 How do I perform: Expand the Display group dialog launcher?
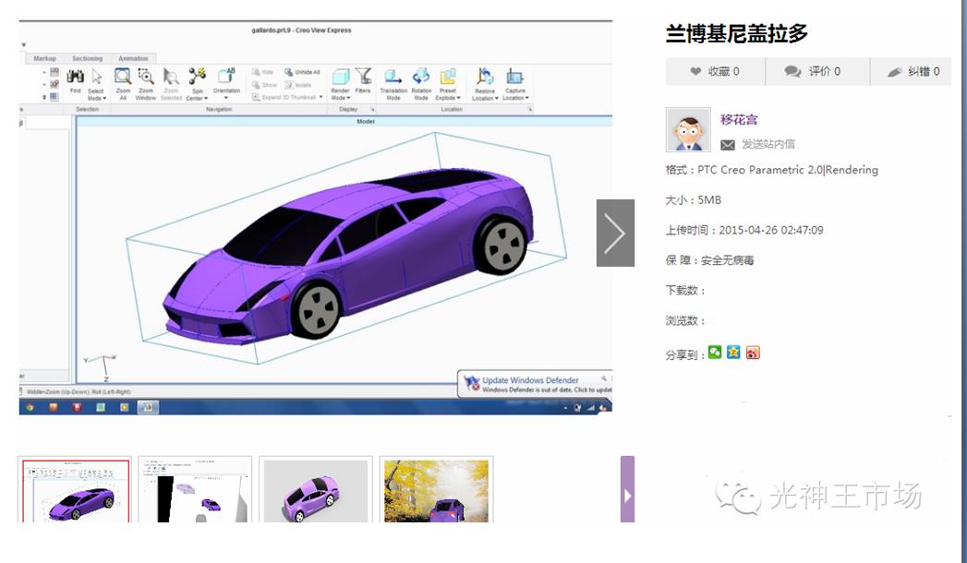tap(372, 109)
